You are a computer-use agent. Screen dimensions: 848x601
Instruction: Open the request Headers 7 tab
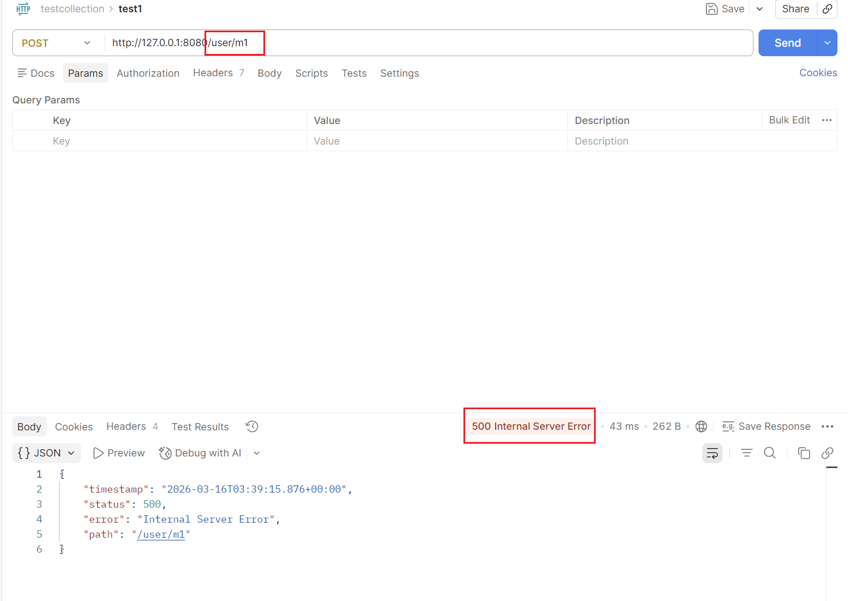coord(218,73)
